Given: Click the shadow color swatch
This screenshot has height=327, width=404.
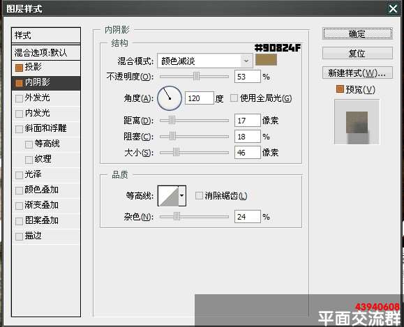Looking at the screenshot, I should click(266, 60).
